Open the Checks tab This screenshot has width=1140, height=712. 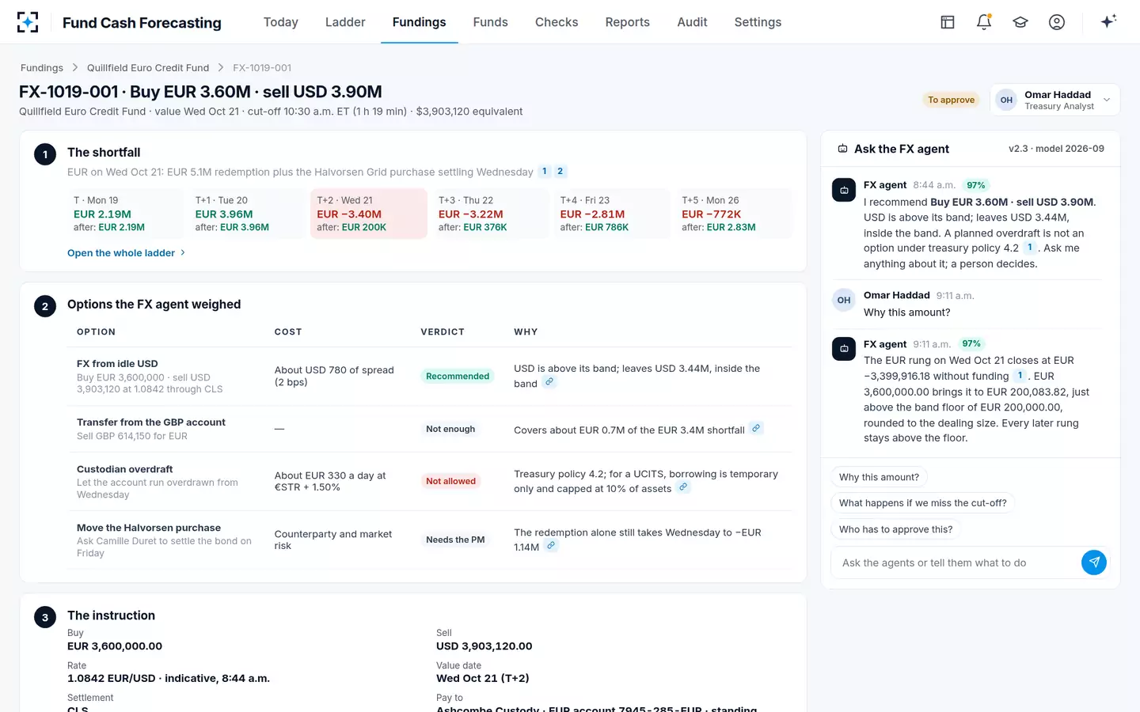pyautogui.click(x=557, y=22)
